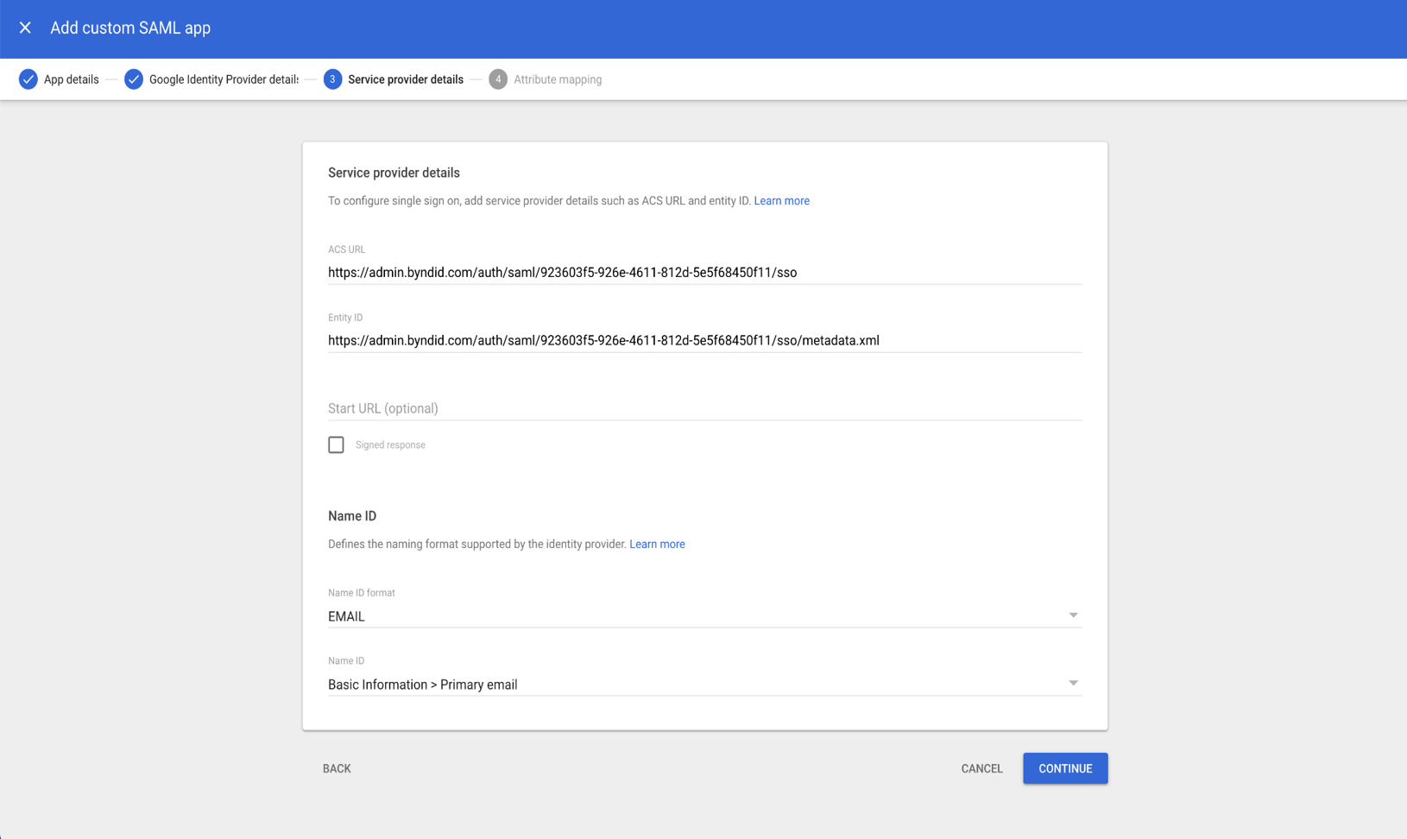Jump to the Attribute mapping step
1407x839 pixels.
[x=558, y=79]
